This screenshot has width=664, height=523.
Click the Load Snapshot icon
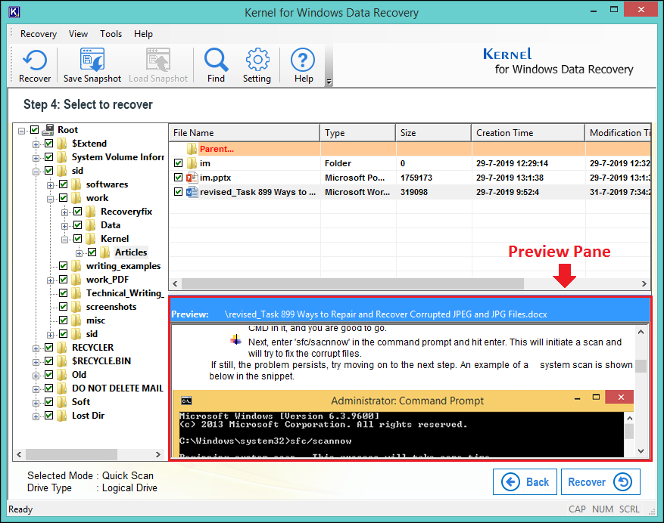tap(158, 60)
